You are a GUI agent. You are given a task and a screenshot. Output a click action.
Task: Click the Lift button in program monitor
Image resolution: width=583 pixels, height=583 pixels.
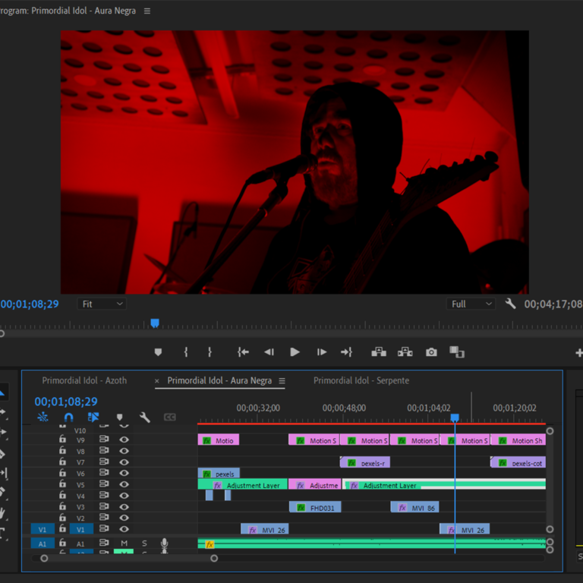(x=379, y=352)
